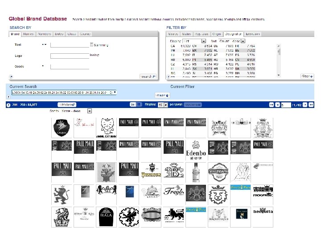Remove the LOGO search term with its x
This screenshot has height=240, width=321.
click(115, 92)
